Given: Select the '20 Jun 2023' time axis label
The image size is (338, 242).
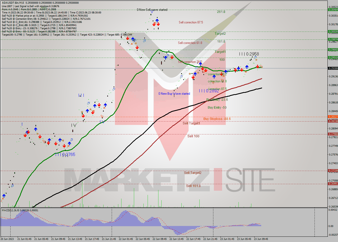Looking at the screenshot, I should 7,239.
